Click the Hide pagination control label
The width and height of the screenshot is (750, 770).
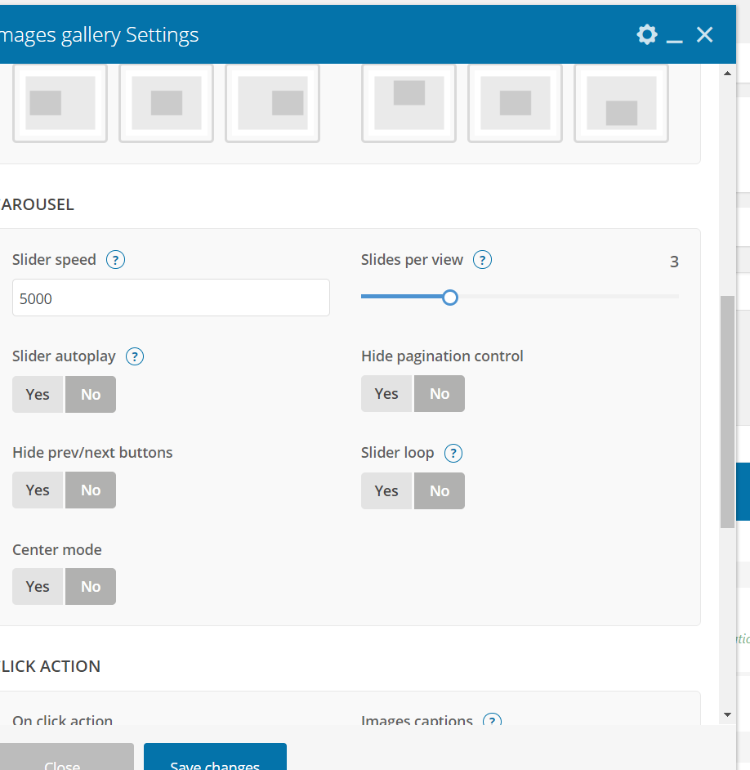pos(442,356)
